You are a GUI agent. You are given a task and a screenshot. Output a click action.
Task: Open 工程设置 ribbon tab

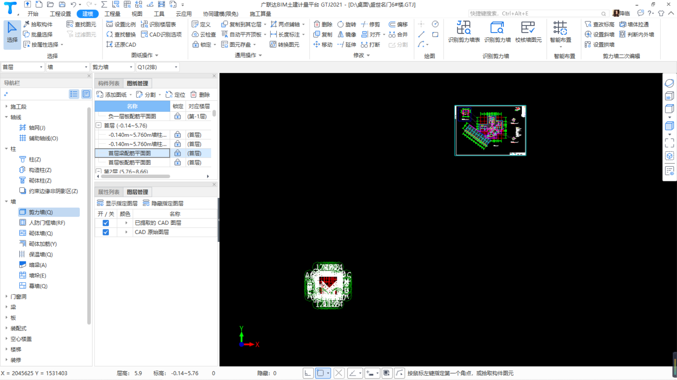click(x=60, y=14)
